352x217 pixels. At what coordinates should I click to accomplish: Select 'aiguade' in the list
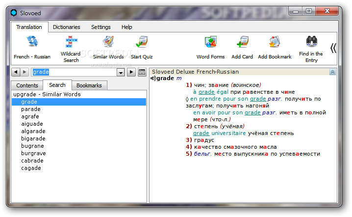[x=32, y=124]
